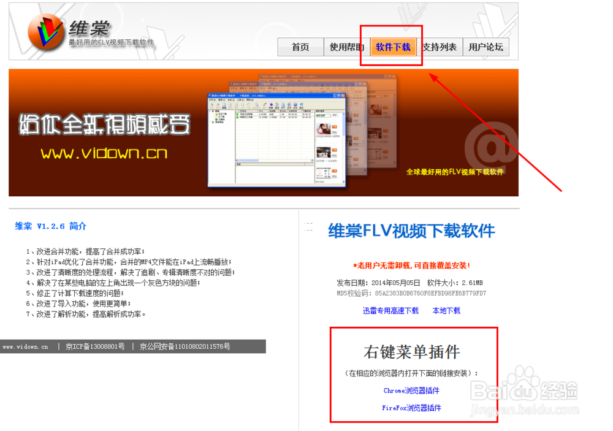Click the red 老用户无需卸载 notice

point(411,265)
